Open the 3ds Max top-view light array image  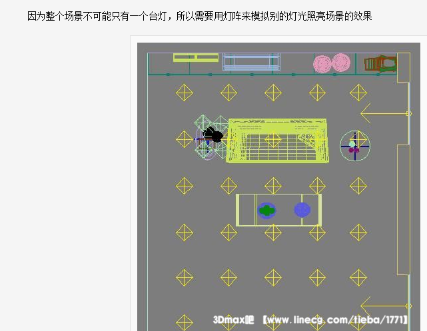pos(278,186)
